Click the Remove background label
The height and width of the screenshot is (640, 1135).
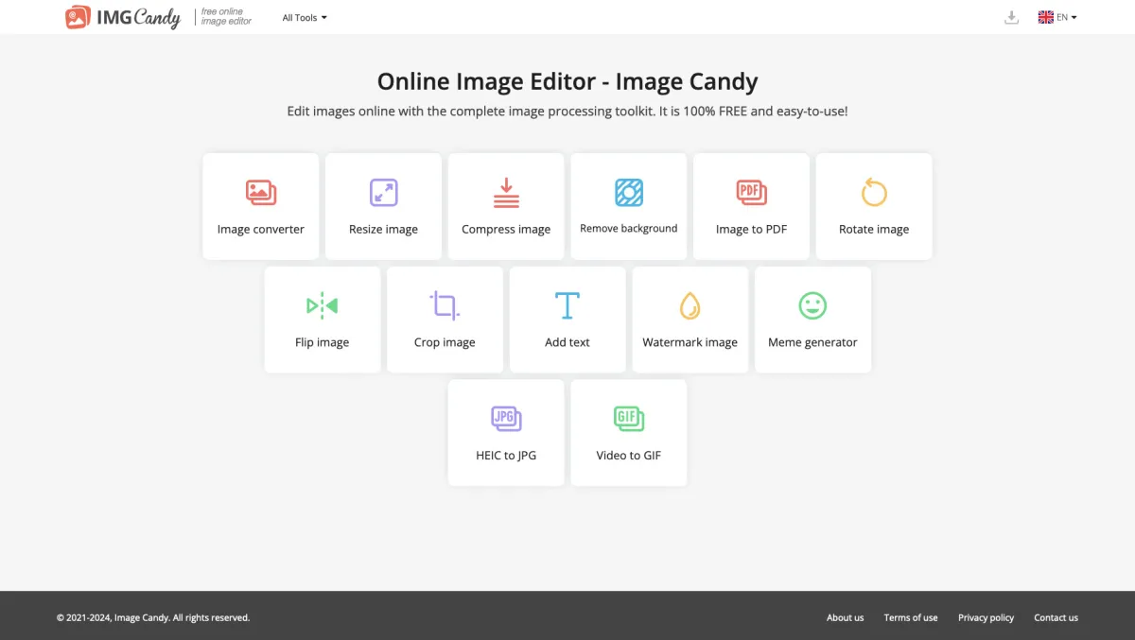pos(629,229)
